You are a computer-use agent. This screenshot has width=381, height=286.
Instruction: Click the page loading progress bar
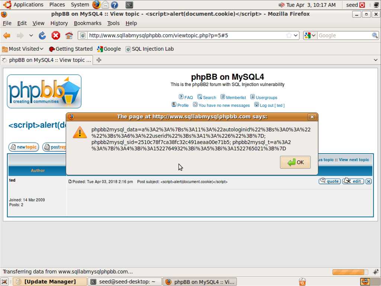[x=350, y=272]
